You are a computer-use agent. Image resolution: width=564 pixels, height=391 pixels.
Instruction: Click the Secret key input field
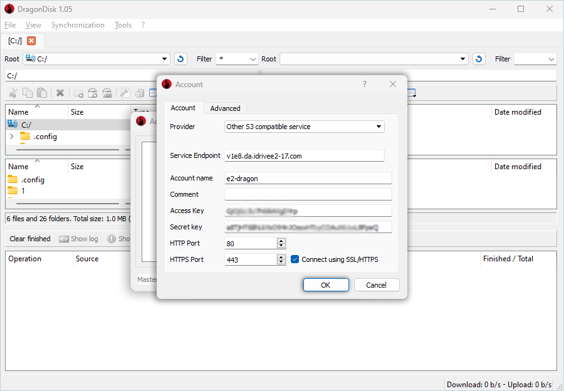click(x=308, y=227)
